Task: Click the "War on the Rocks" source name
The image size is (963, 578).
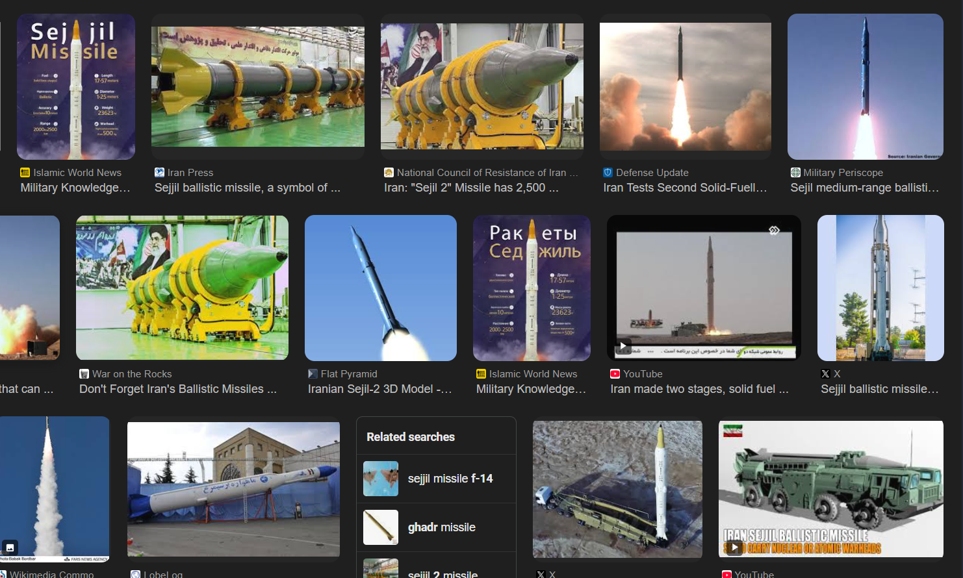Action: coord(132,374)
